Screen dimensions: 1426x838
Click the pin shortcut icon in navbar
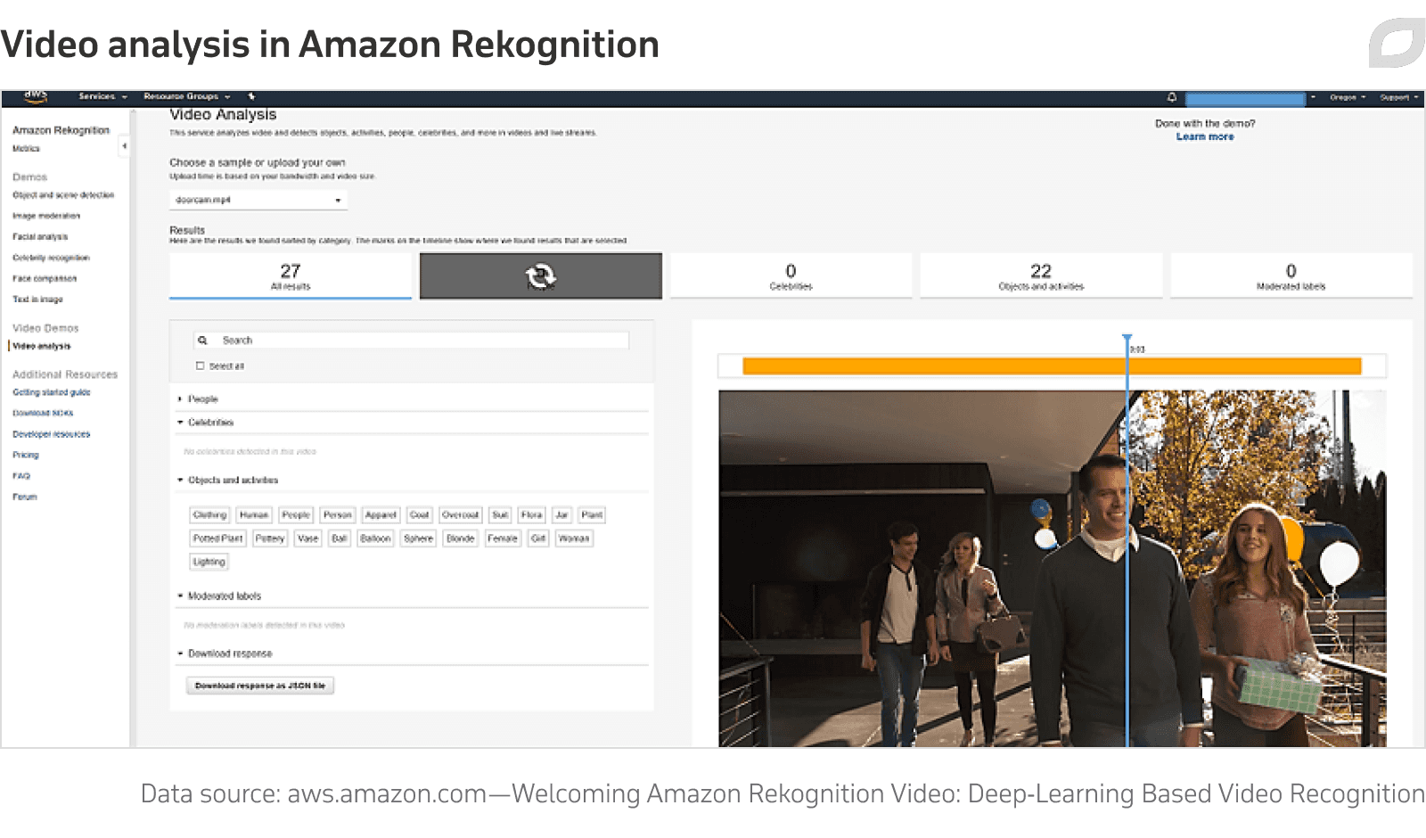251,96
